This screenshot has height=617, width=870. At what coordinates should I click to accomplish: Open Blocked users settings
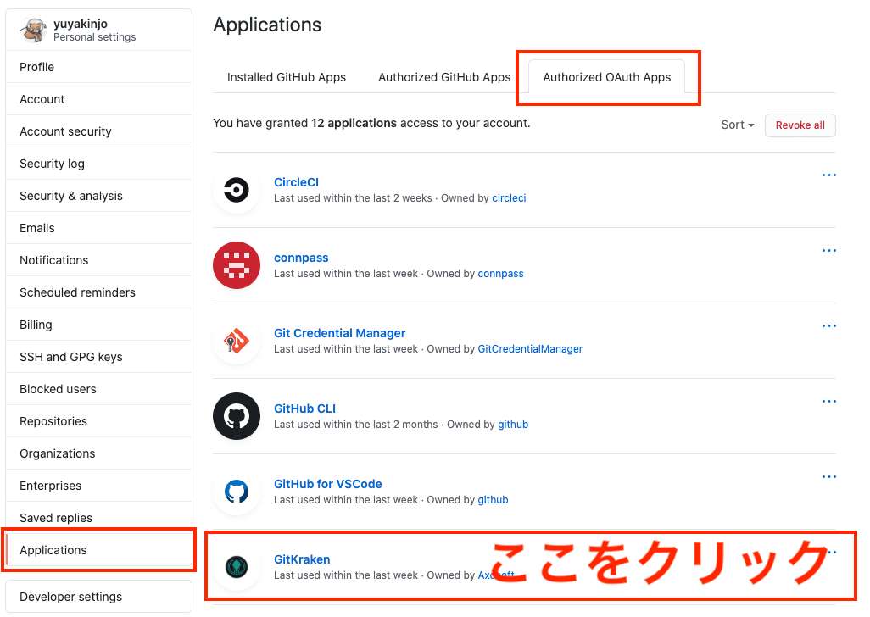pyautogui.click(x=98, y=389)
